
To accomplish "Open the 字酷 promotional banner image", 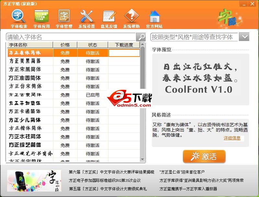I will (x=34, y=181).
